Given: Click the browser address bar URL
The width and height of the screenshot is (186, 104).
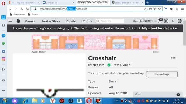Looking at the screenshot, I should (63, 9).
